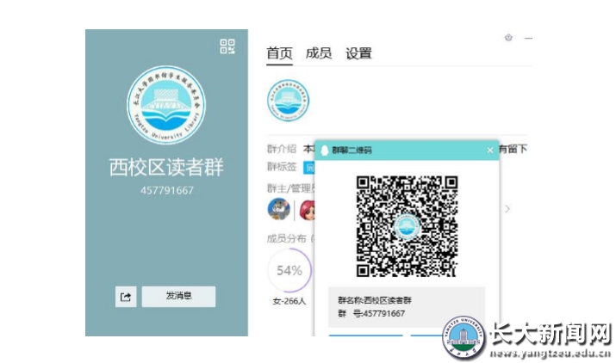Click the small group avatar under tabs
Image resolution: width=616 pixels, height=363 pixels.
pos(288,100)
